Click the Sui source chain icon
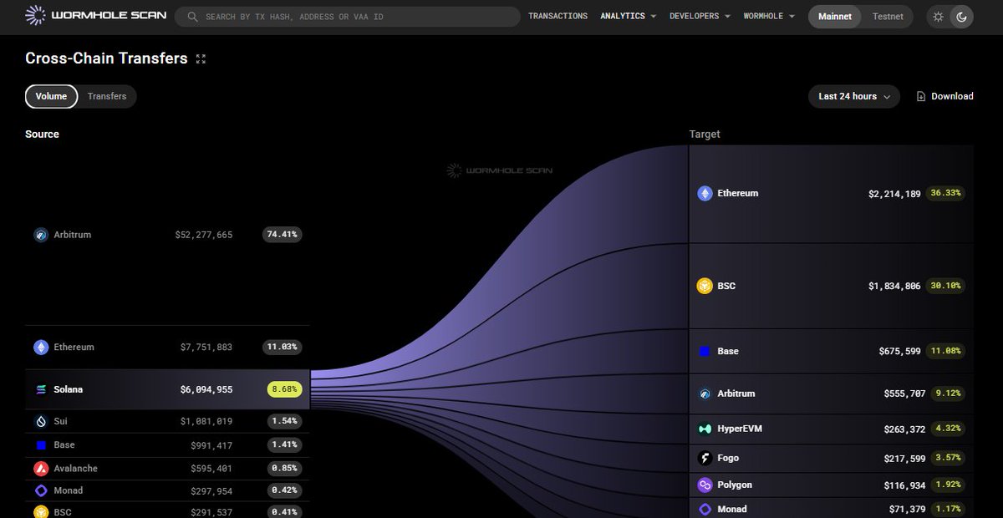Viewport: 1003px width, 518px height. 41,422
